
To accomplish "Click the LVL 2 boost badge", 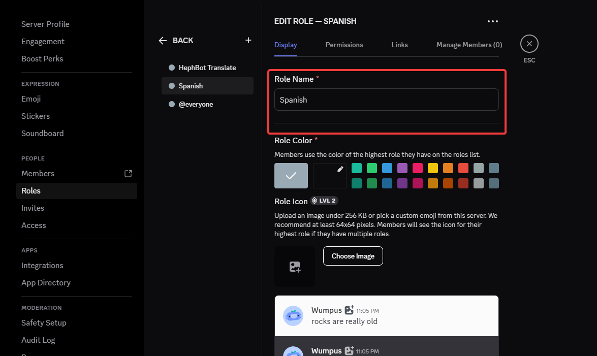I will pos(324,201).
